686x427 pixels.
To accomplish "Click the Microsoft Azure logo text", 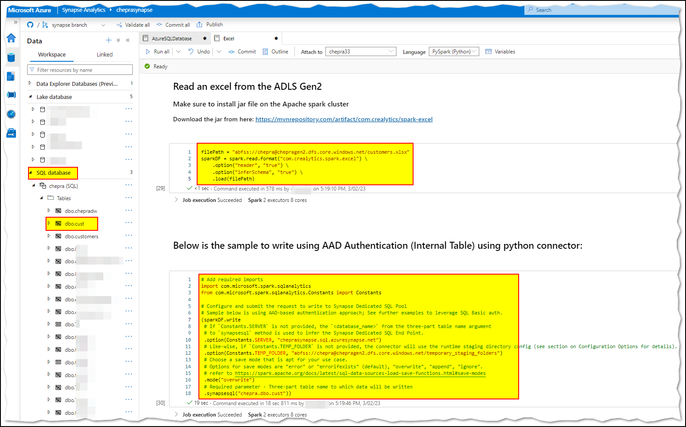I will point(30,10).
